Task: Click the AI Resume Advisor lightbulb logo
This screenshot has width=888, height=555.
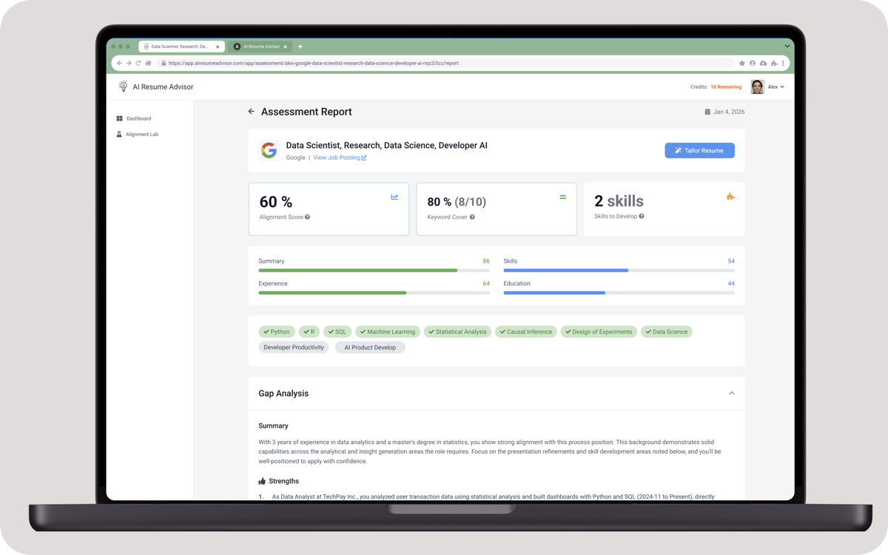Action: (x=122, y=87)
